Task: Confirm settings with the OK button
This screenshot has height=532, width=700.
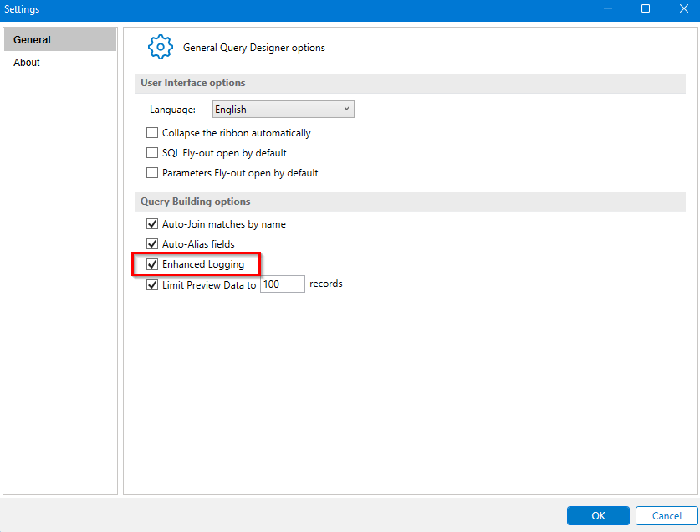Action: click(598, 516)
